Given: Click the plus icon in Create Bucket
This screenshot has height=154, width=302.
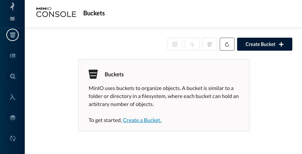Looking at the screenshot, I should click(281, 44).
